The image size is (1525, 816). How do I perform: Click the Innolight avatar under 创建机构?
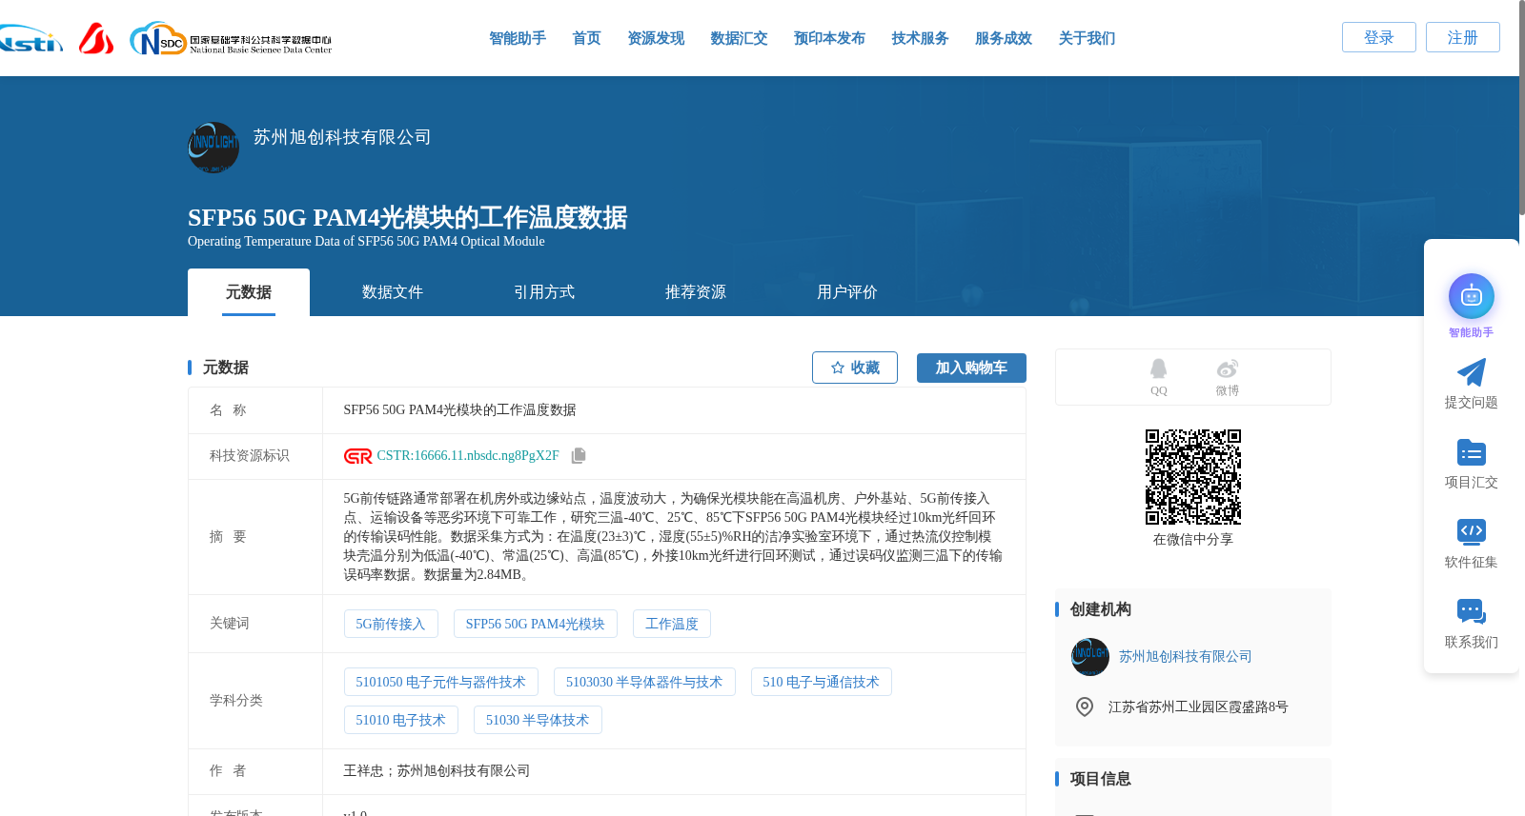tap(1089, 657)
